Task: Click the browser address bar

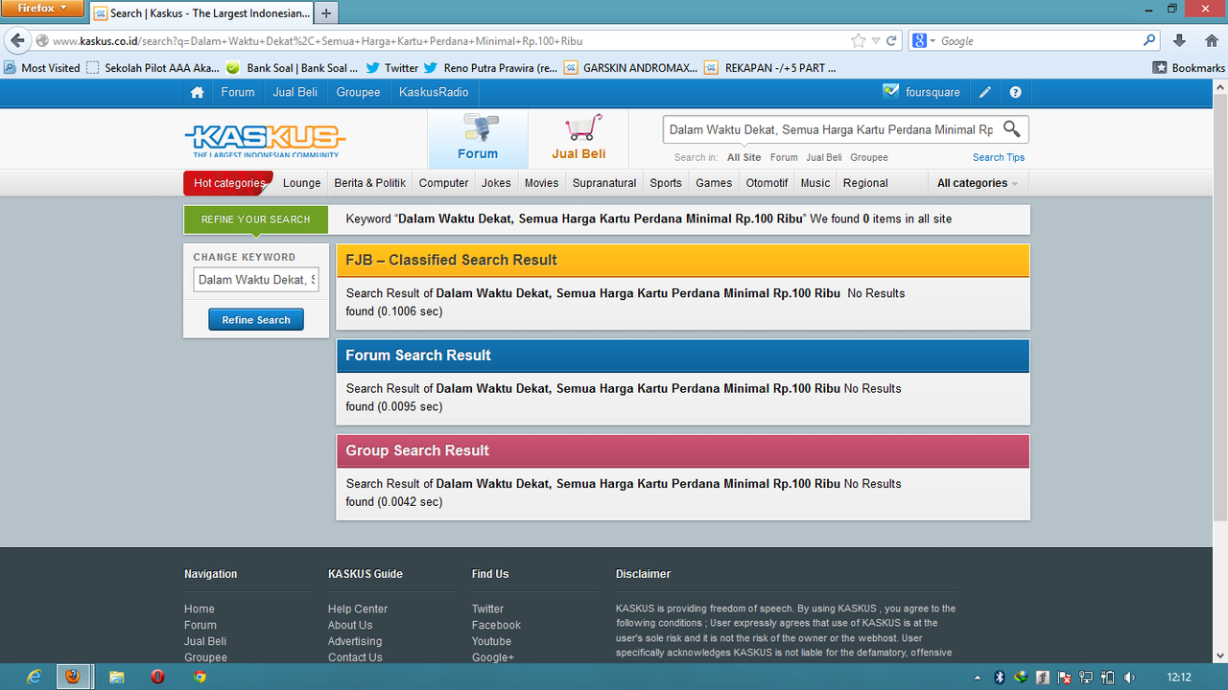Action: (x=451, y=41)
